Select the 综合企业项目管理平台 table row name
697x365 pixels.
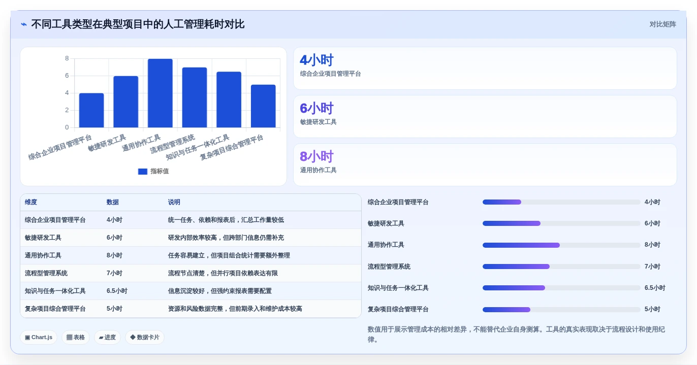55,220
